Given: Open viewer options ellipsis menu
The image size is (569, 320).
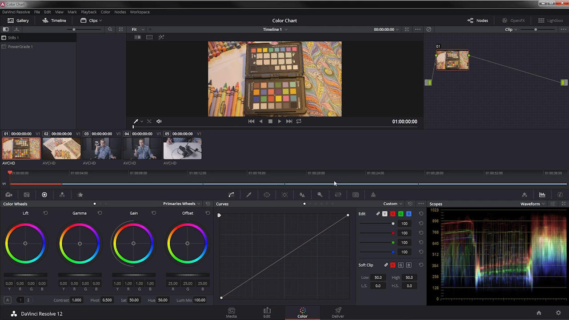Looking at the screenshot, I should [418, 29].
